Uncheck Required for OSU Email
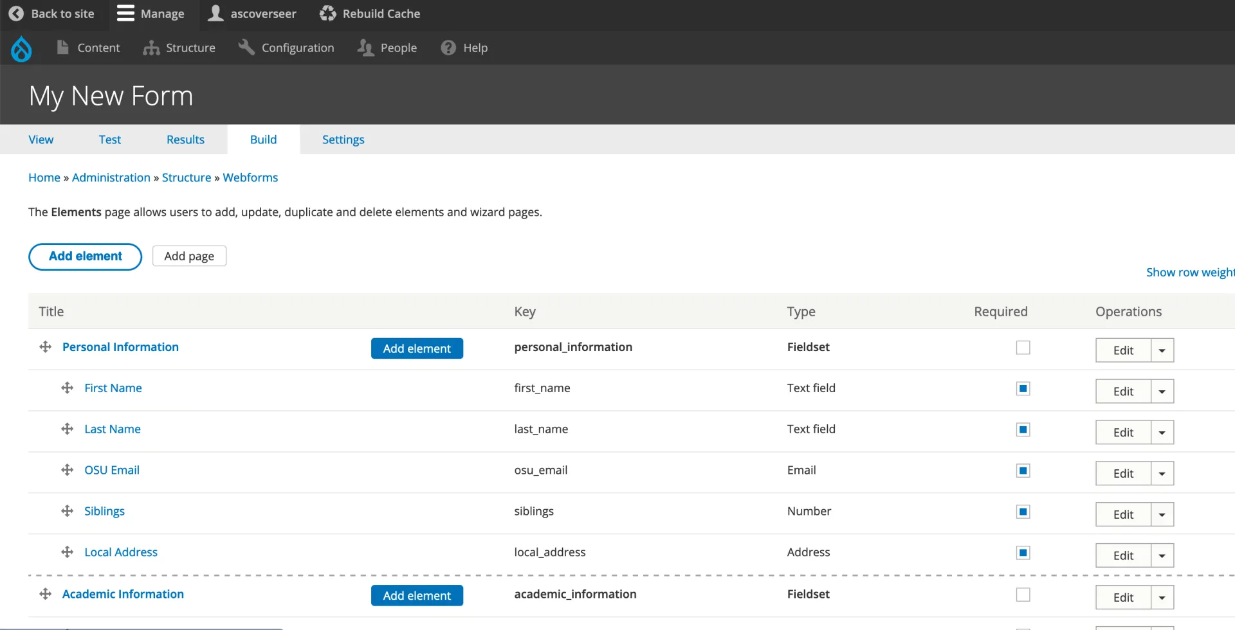This screenshot has height=630, width=1235. coord(1023,471)
